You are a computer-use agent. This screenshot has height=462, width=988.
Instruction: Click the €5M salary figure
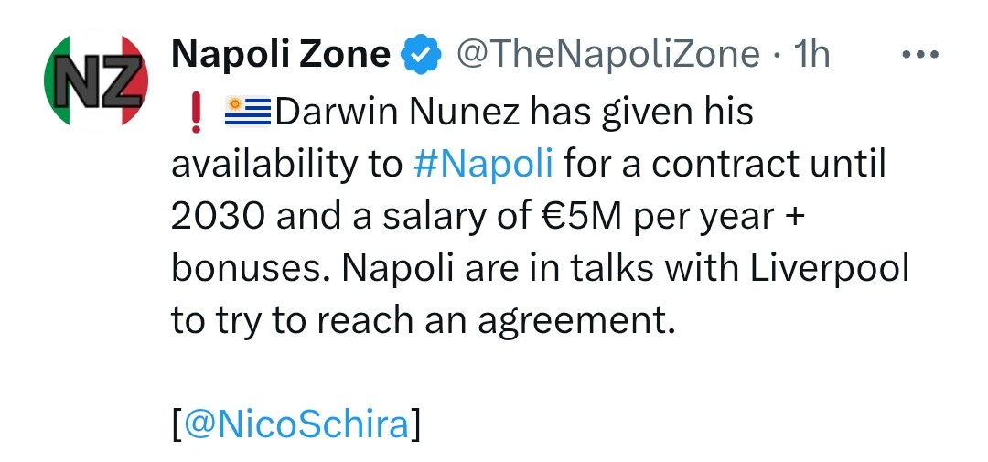point(580,217)
